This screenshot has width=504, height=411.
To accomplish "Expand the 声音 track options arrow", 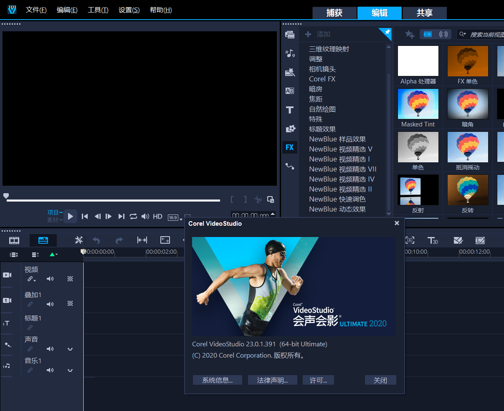I will click(x=70, y=349).
